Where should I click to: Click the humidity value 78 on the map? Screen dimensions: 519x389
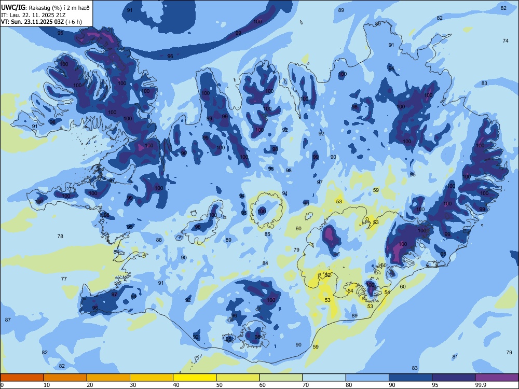tap(60, 236)
